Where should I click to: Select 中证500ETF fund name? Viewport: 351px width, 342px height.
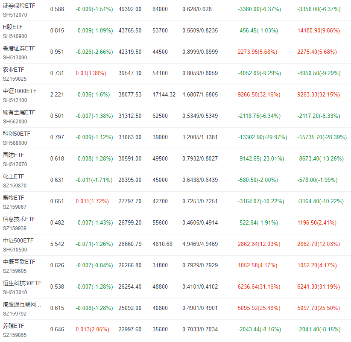tap(18, 240)
